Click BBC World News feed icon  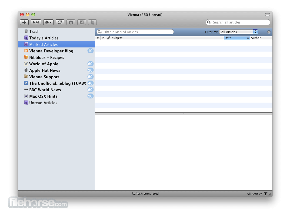click(26, 90)
